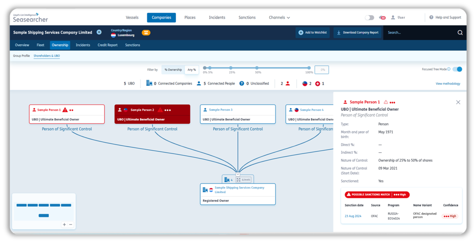Click the notifications flag icon
Viewport: 476px width, 243px height.
click(382, 18)
